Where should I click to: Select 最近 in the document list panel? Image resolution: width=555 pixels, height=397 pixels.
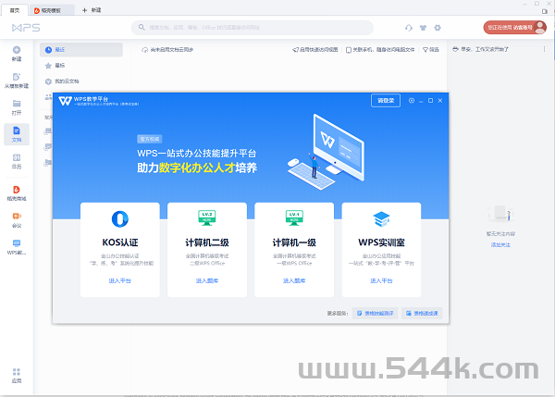click(81, 50)
